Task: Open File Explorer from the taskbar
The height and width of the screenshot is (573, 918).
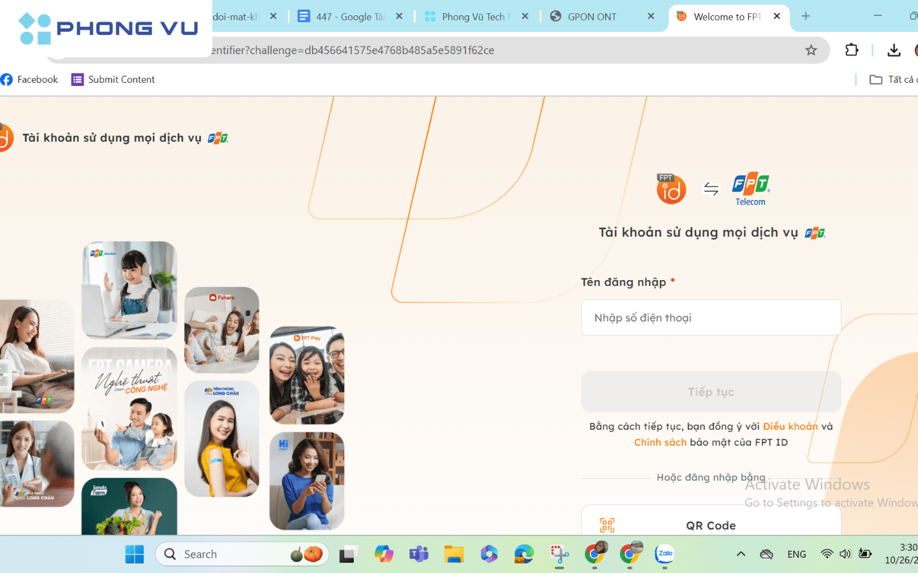Action: tap(454, 555)
